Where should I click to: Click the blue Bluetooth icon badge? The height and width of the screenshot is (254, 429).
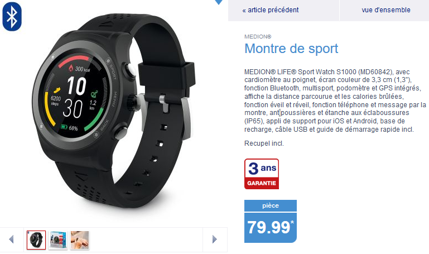[x=12, y=17]
